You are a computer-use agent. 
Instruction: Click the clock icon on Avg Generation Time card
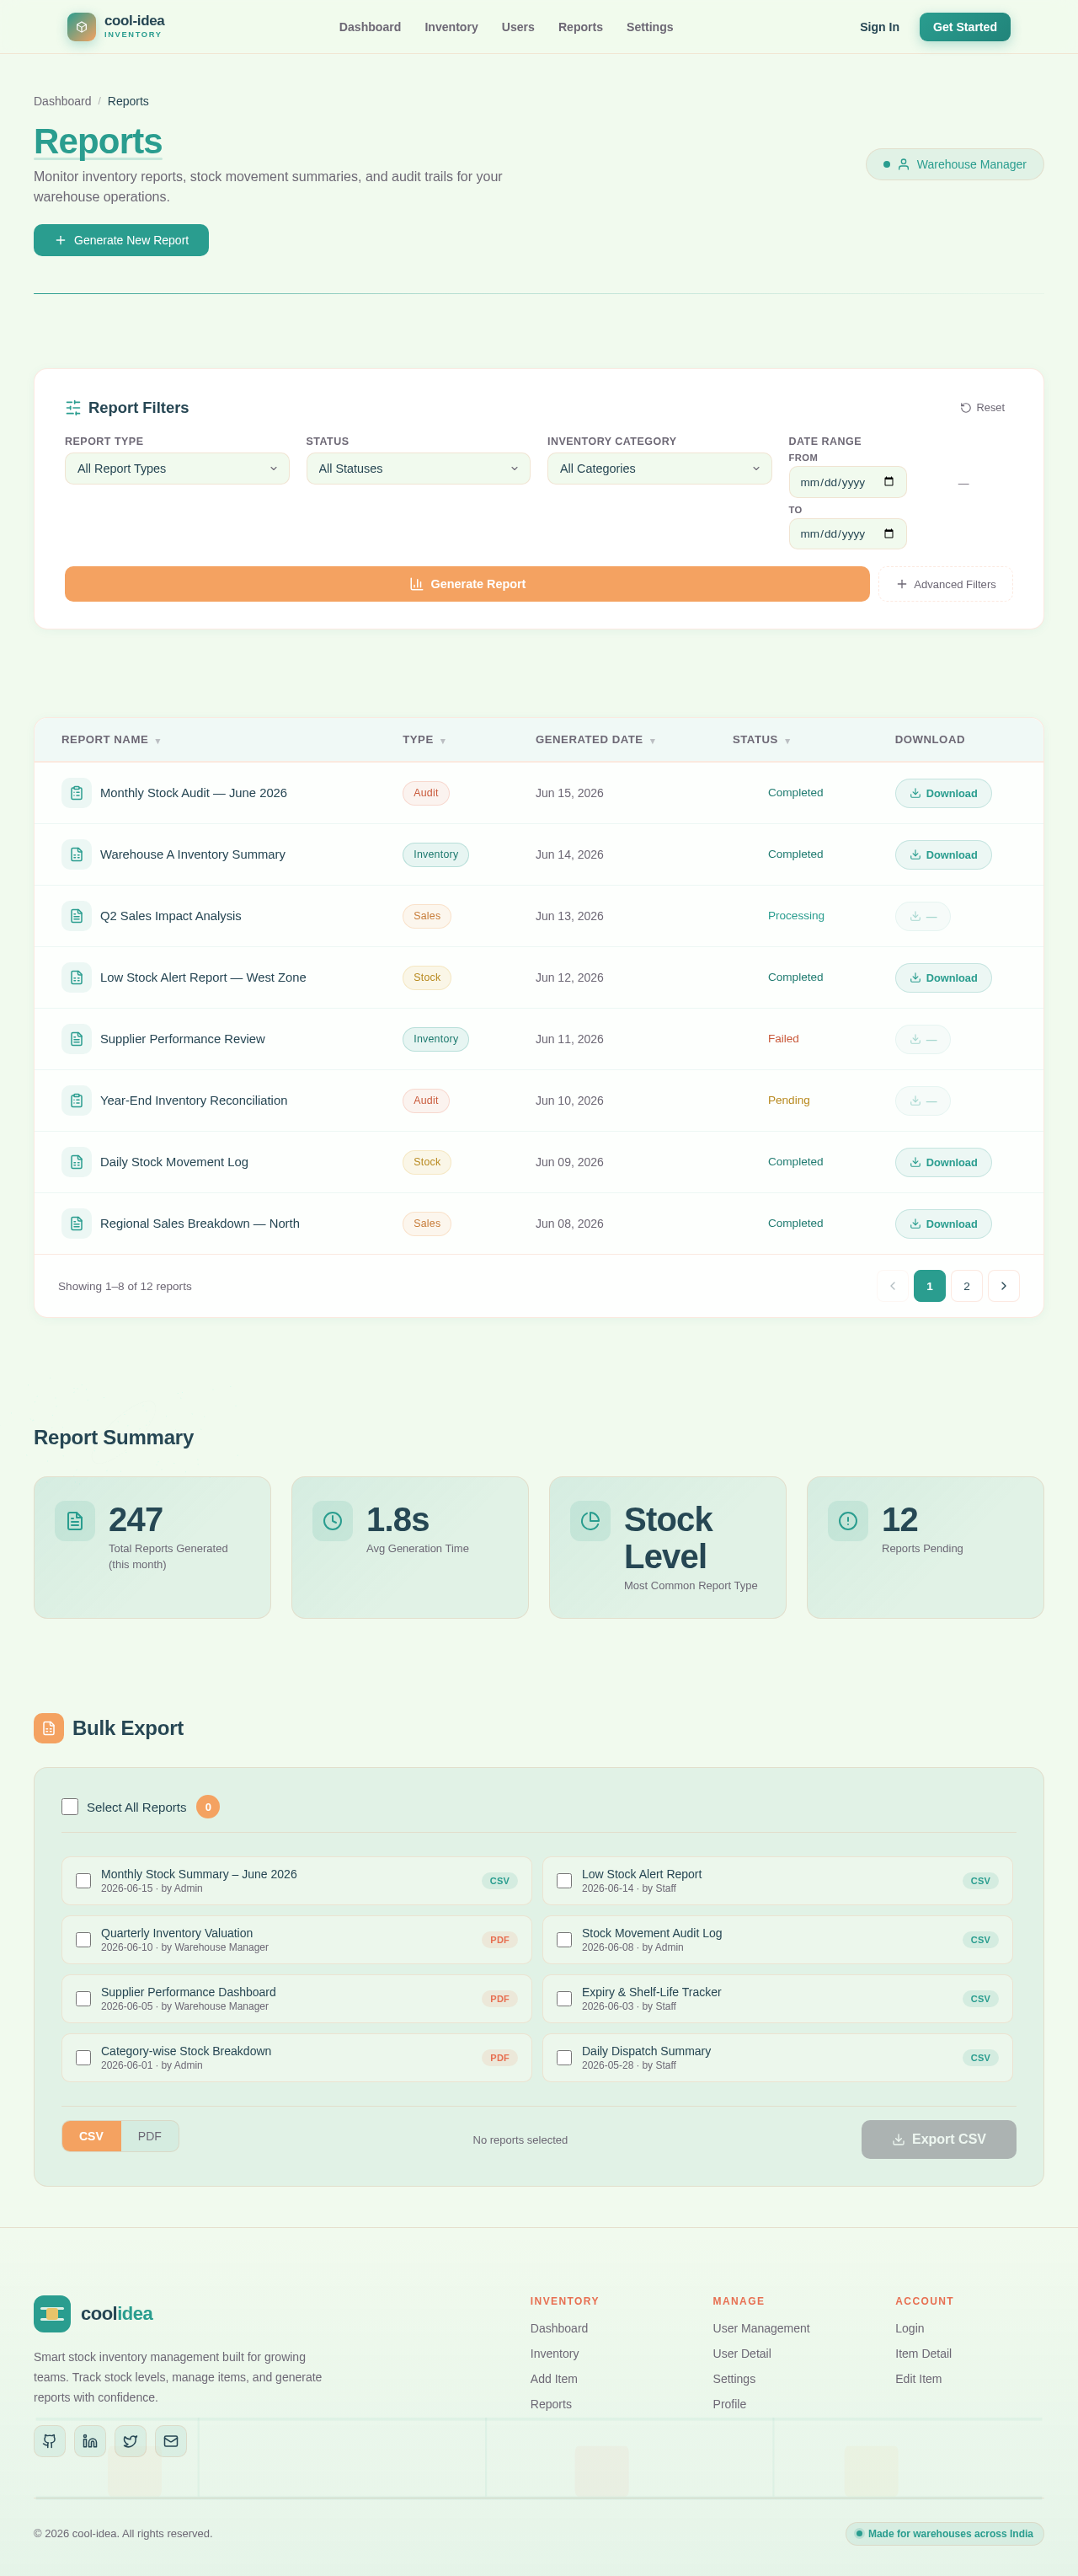tap(333, 1521)
